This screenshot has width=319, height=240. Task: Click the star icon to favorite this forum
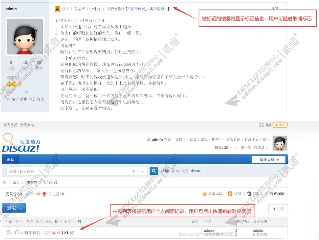point(205,194)
